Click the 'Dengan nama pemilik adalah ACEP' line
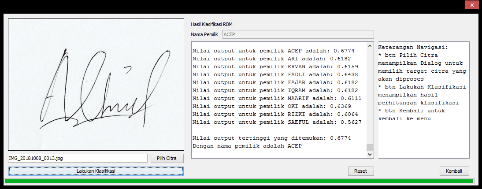 coord(247,146)
